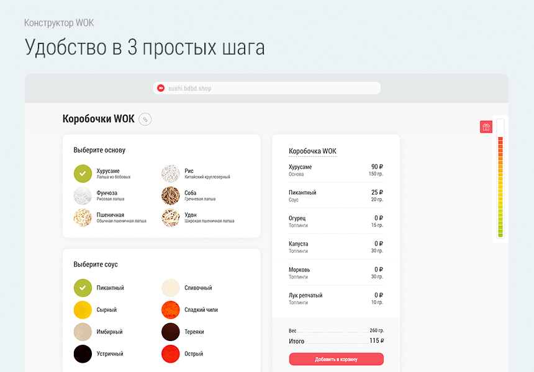Click the Добавить в корзину button

[x=335, y=359]
